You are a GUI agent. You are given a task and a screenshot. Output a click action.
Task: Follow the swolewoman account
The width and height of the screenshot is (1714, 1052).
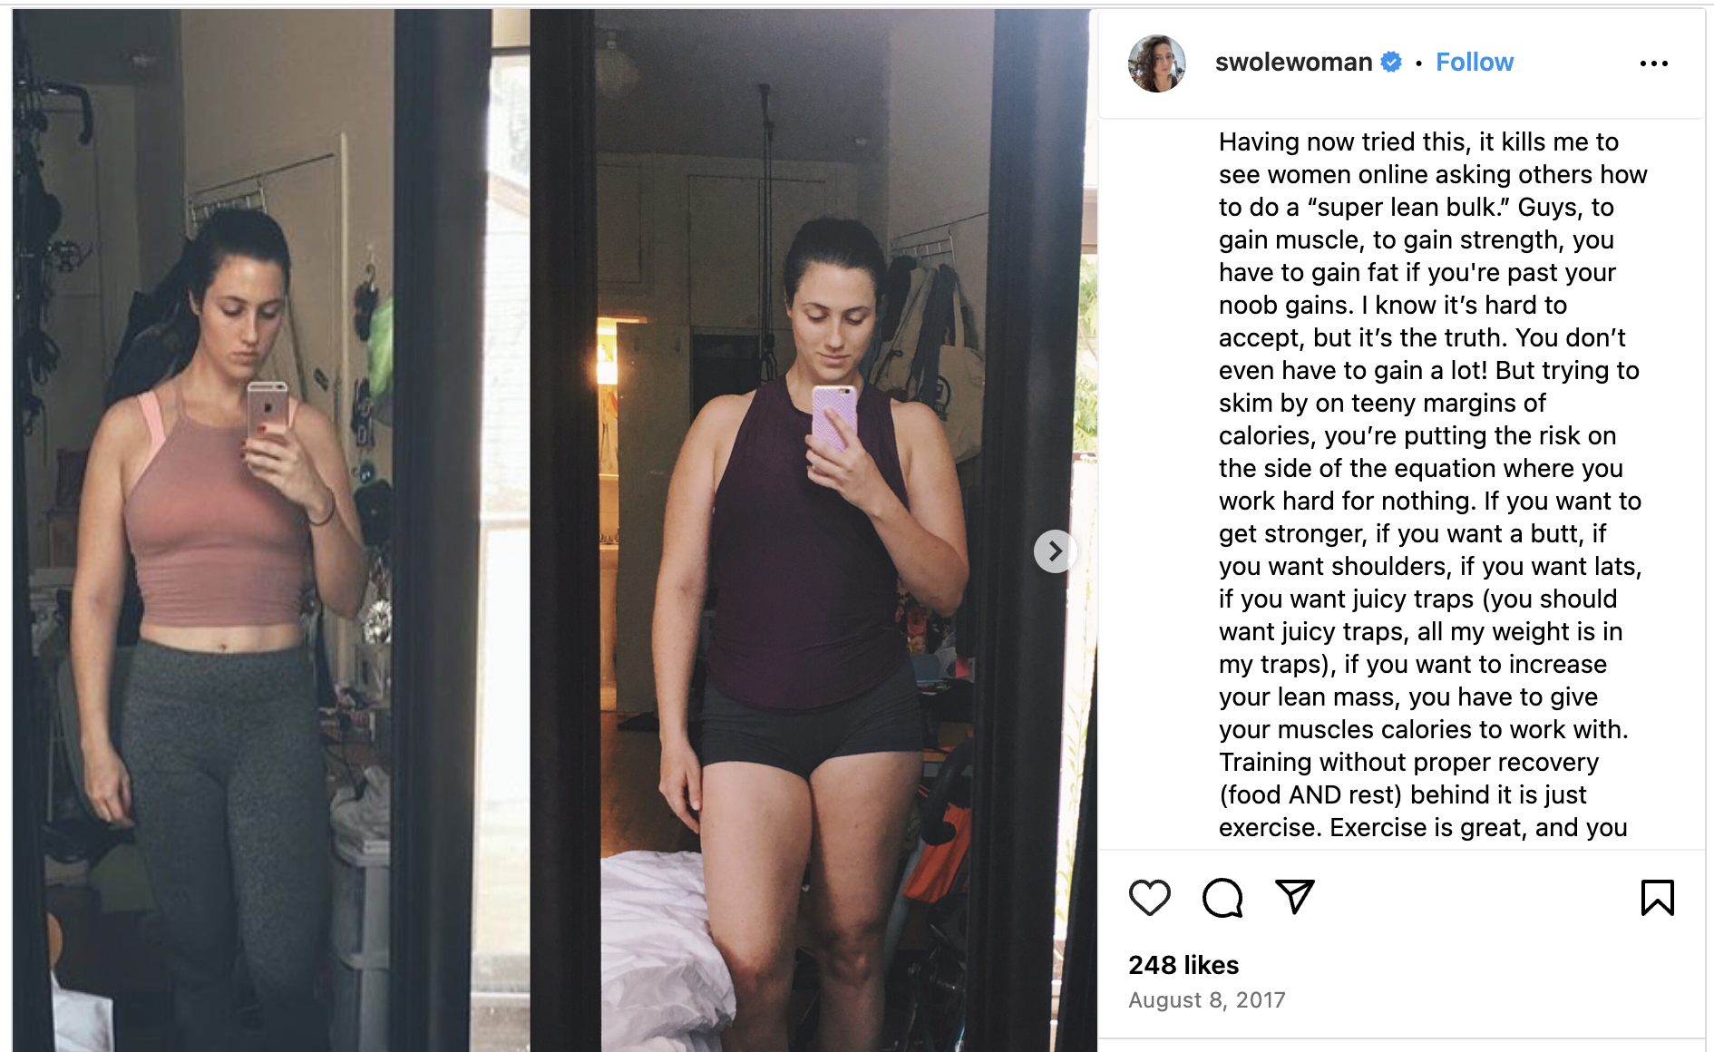coord(1475,62)
